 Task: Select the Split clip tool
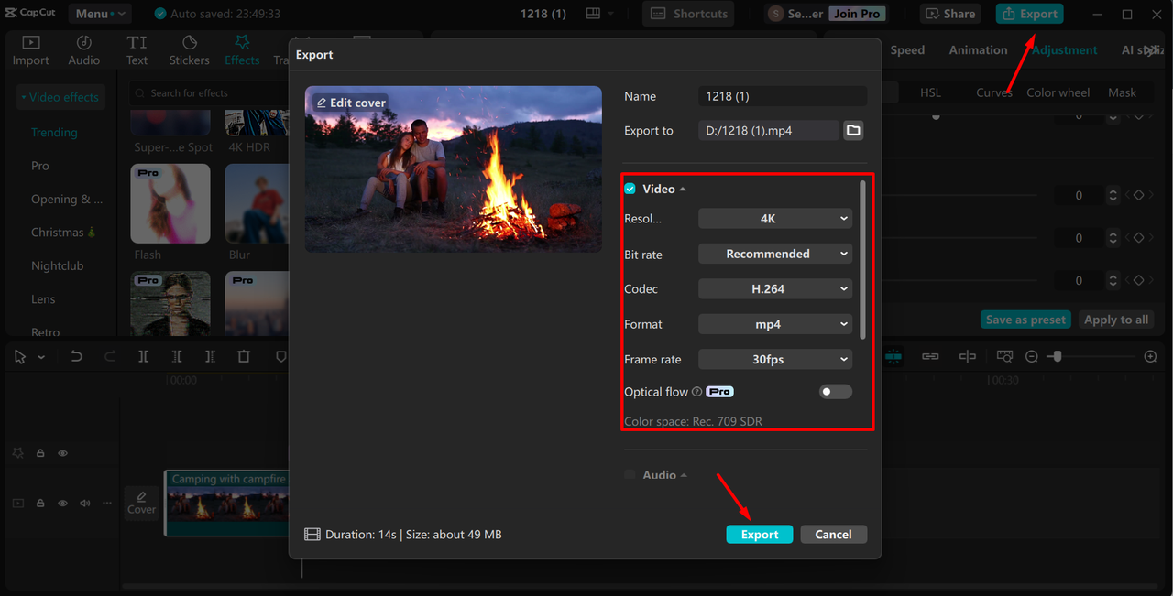(144, 357)
